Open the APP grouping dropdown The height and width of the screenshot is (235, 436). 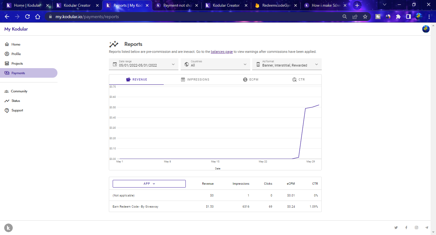pyautogui.click(x=149, y=184)
